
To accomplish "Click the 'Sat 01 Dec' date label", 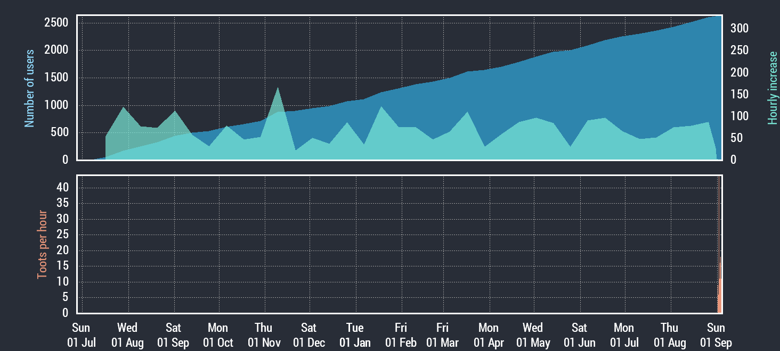I will click(x=308, y=335).
